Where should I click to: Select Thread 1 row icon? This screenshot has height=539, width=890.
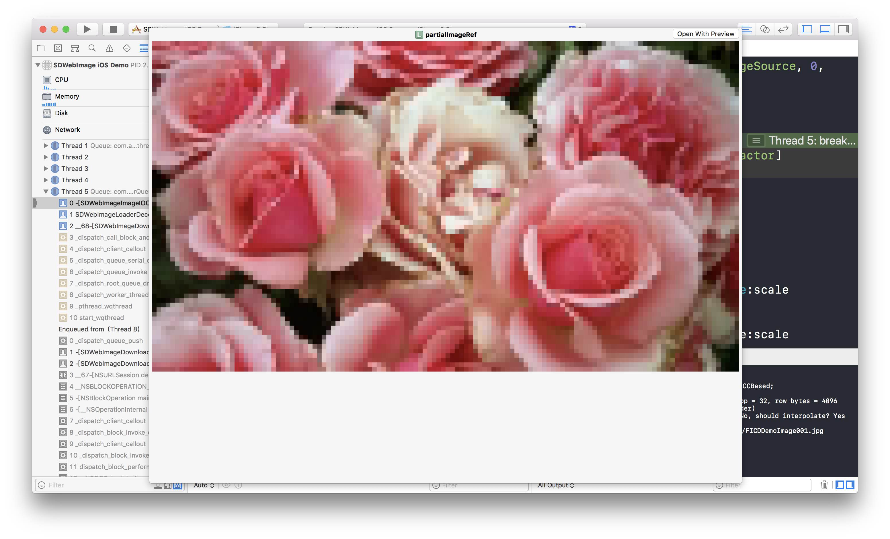coord(55,146)
